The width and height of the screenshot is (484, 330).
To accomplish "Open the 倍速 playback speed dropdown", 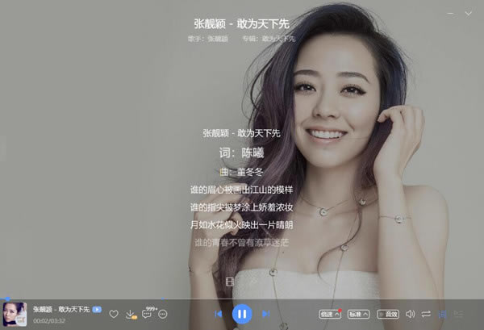I will coord(330,314).
